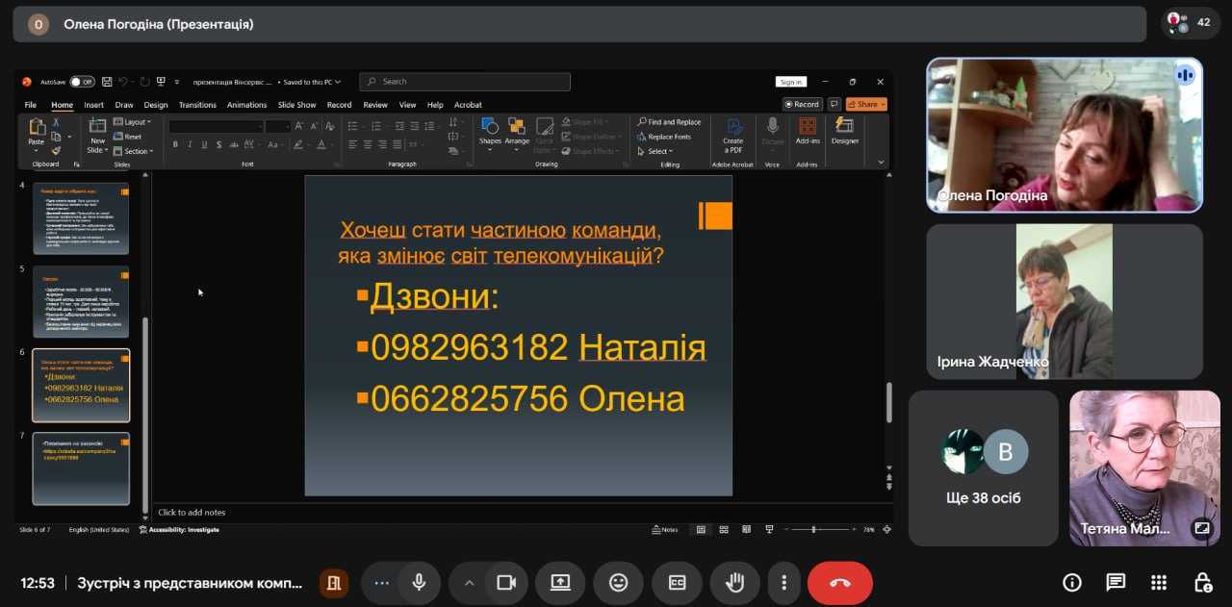1232x607 pixels.
Task: Click the share screen icon
Action: click(560, 583)
